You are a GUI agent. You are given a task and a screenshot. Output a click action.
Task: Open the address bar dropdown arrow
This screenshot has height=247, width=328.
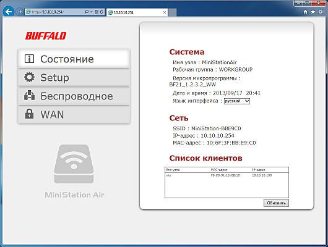click(92, 12)
